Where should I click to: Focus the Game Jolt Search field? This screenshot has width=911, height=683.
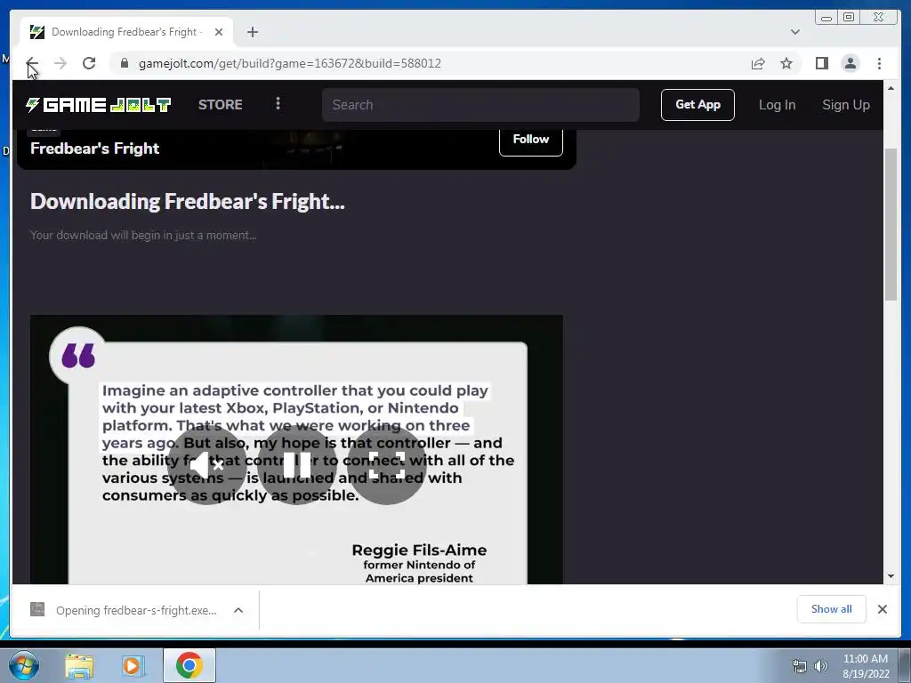coord(480,105)
